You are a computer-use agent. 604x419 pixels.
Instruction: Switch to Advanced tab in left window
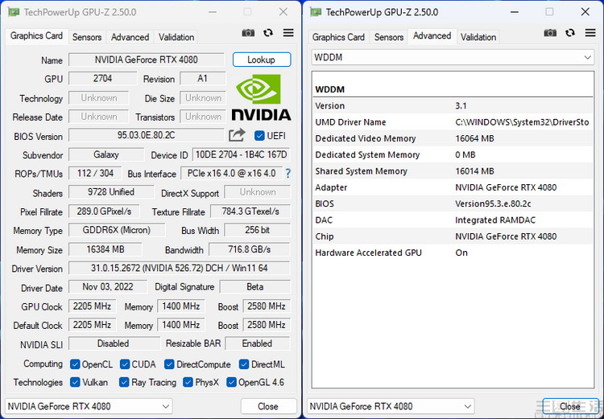tap(130, 37)
